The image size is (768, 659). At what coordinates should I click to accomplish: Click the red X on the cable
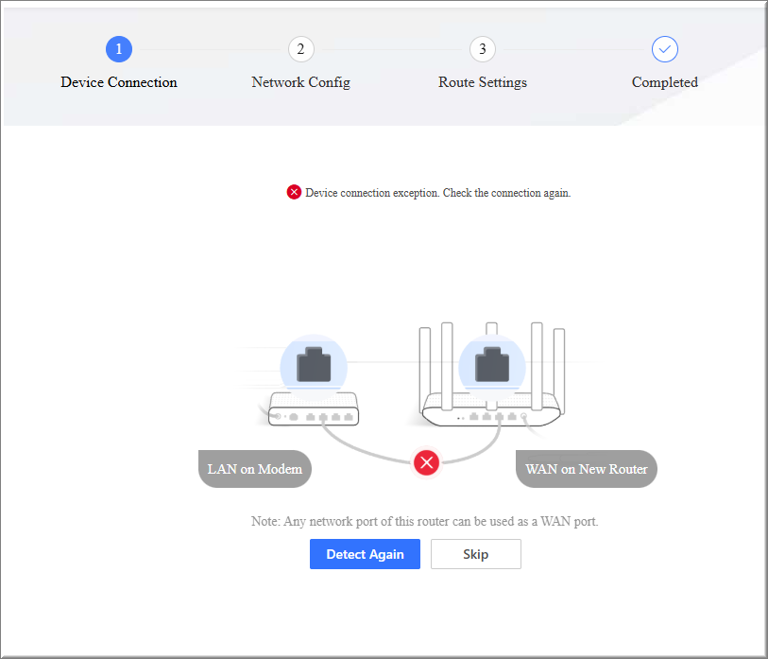(427, 462)
